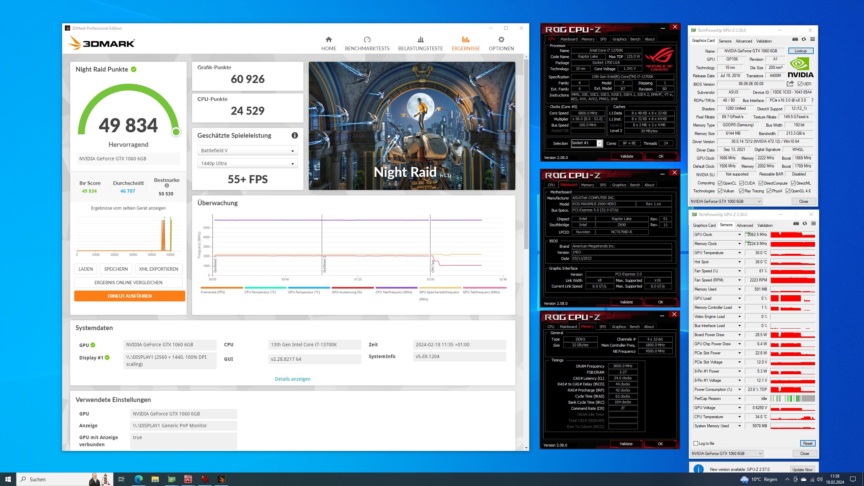Image resolution: width=864 pixels, height=486 pixels.
Task: Toggle UEFI checkbox in GPU-Z
Action: [x=800, y=84]
